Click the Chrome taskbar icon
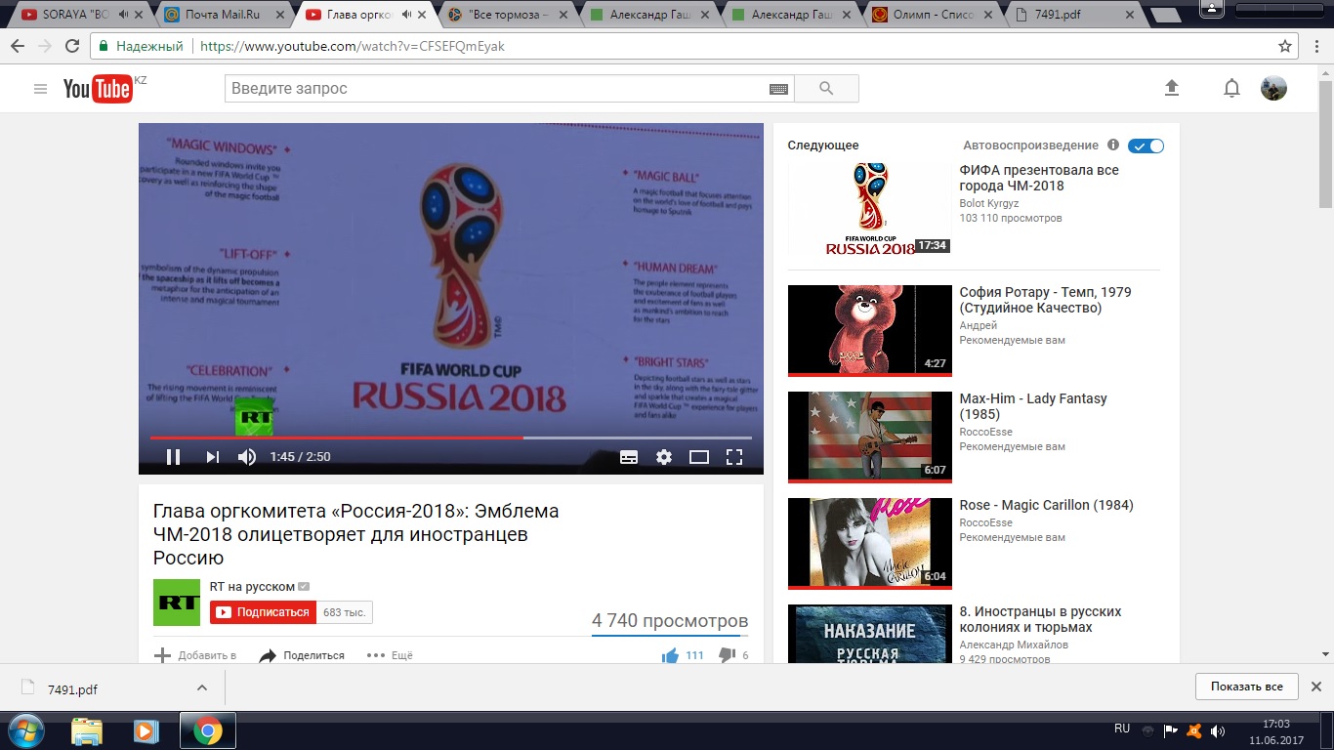The width and height of the screenshot is (1334, 750). point(207,730)
